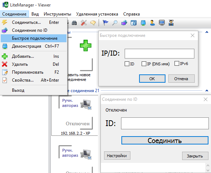Screen dimensions: 211x173
Task: Choose Удалить menu entry
Action: (x=34, y=64)
